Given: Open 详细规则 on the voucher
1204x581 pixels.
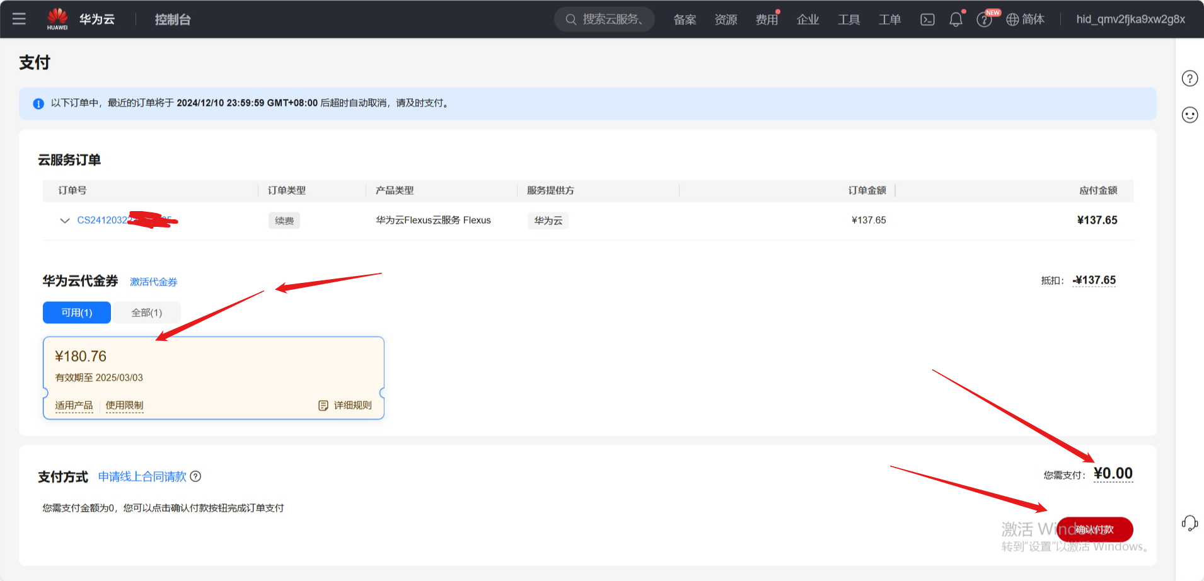Looking at the screenshot, I should coord(345,405).
